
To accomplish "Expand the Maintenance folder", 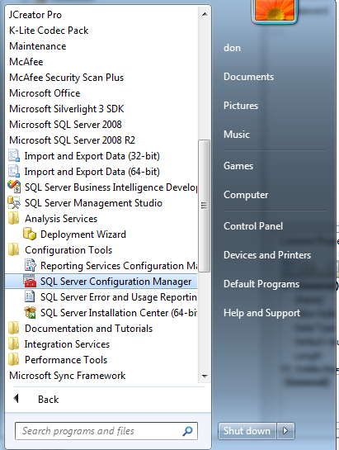I will pos(38,46).
